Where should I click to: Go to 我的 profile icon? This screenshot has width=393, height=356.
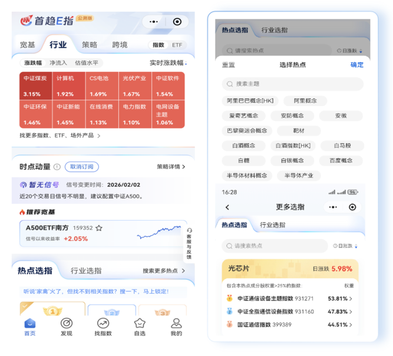pos(176,327)
